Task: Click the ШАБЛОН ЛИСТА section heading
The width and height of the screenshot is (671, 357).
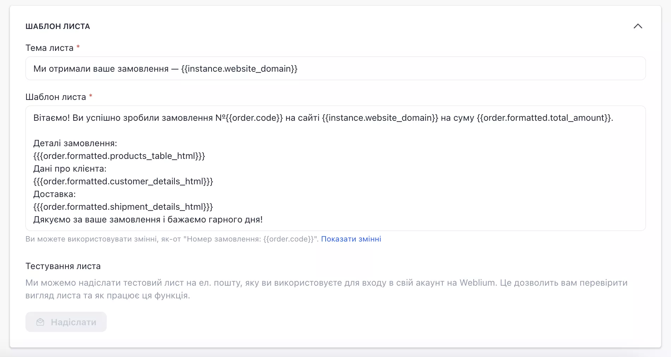Action: (x=58, y=26)
